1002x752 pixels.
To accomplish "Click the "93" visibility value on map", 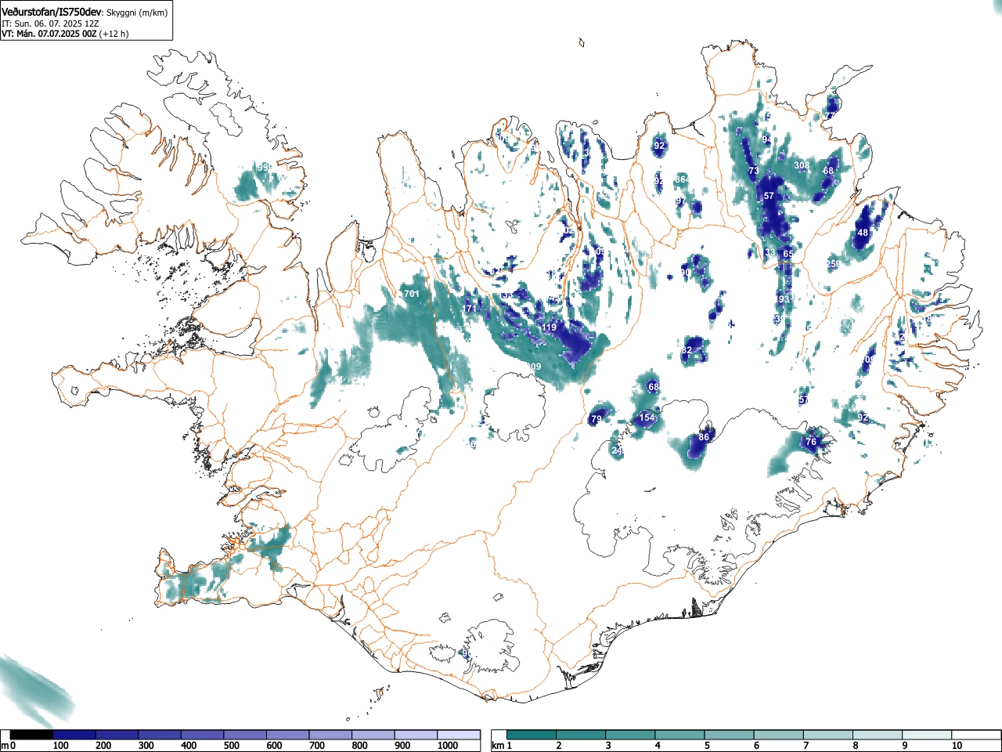I will (x=784, y=299).
